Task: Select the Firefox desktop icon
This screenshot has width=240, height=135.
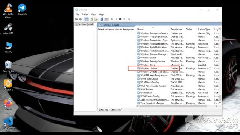Action: point(8,104)
